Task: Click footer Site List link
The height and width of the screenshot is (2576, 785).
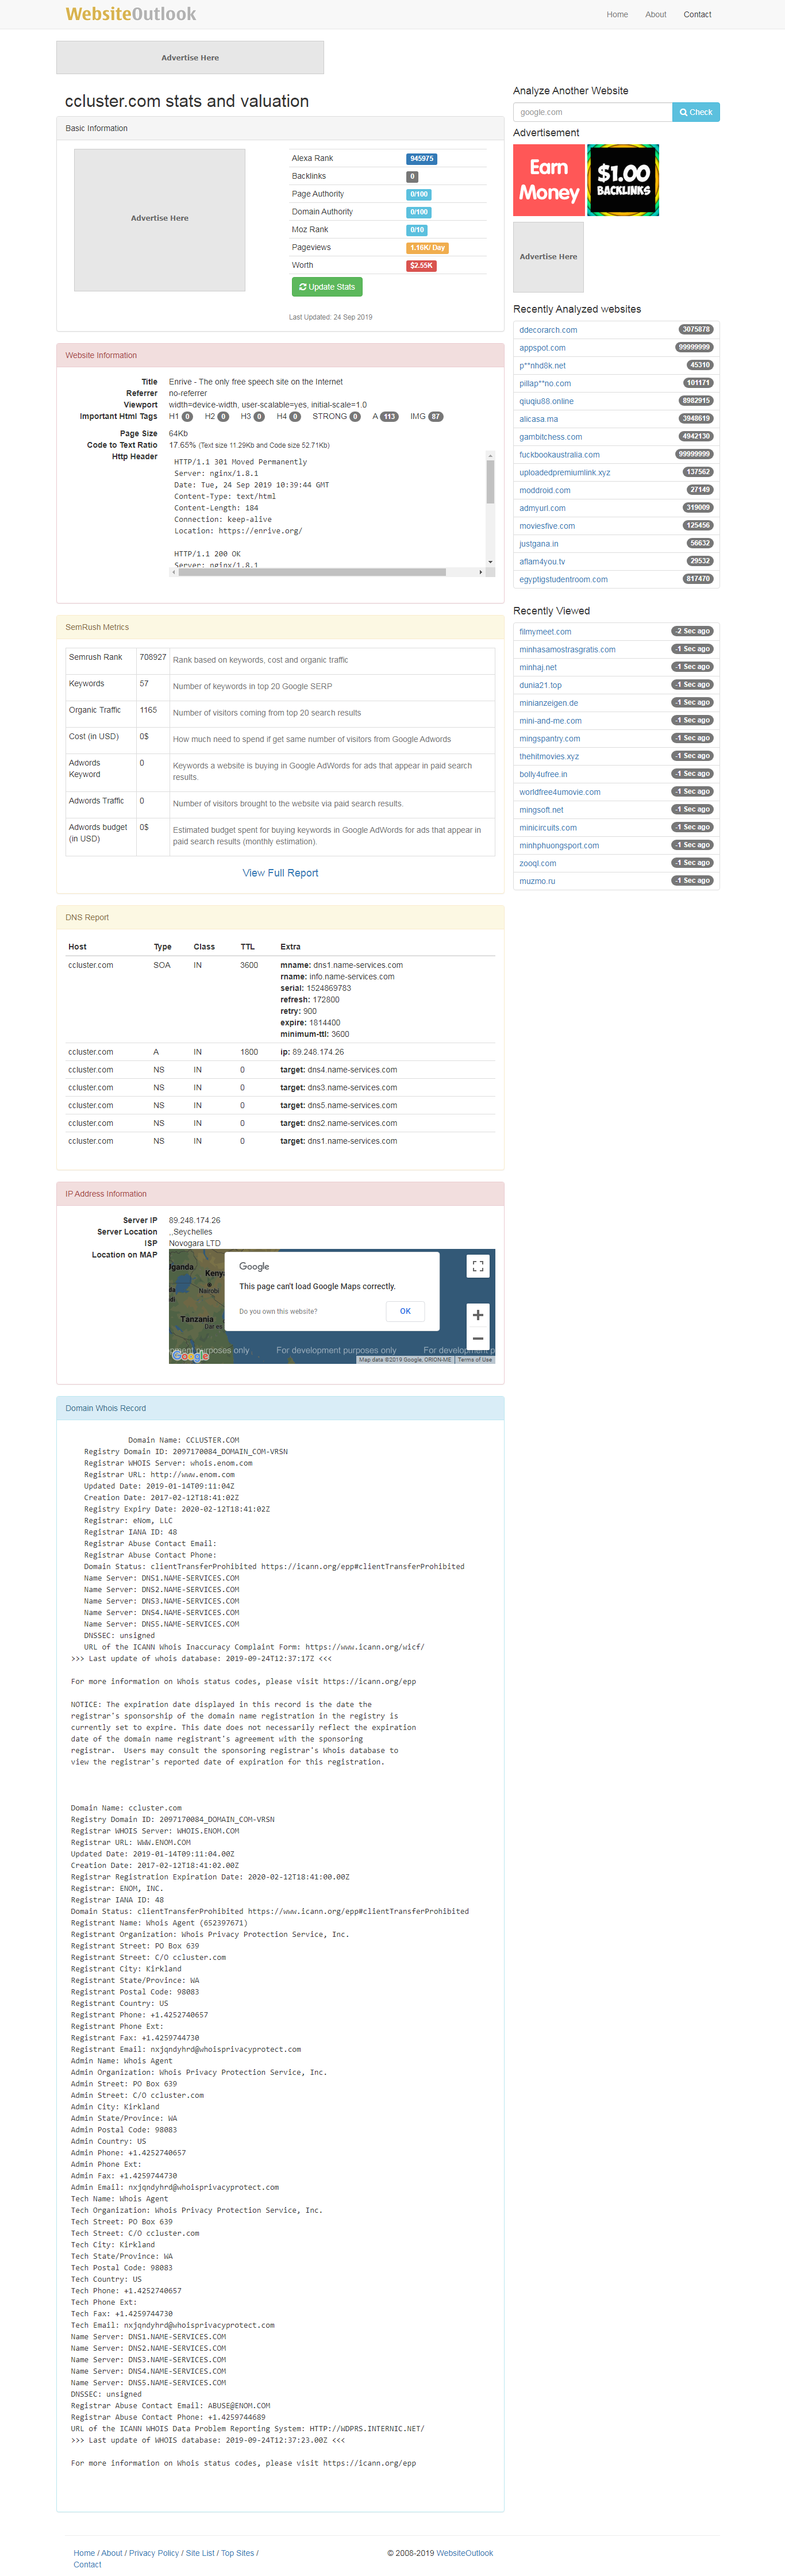Action: [x=200, y=2553]
